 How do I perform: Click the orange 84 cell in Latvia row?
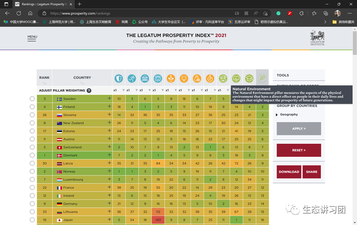point(158,163)
